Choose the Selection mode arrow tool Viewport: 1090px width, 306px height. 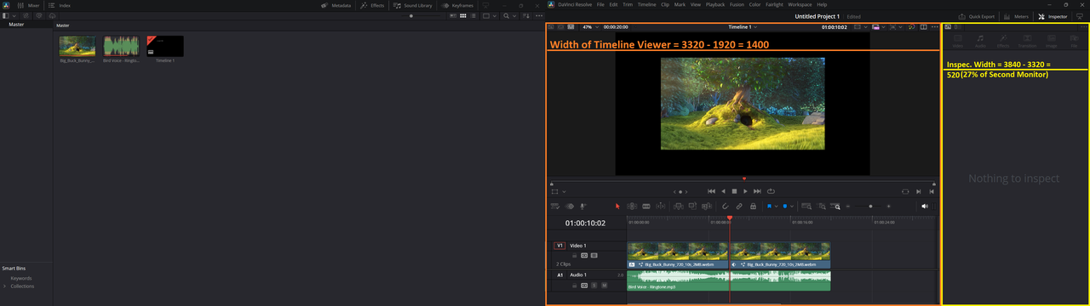click(x=617, y=206)
